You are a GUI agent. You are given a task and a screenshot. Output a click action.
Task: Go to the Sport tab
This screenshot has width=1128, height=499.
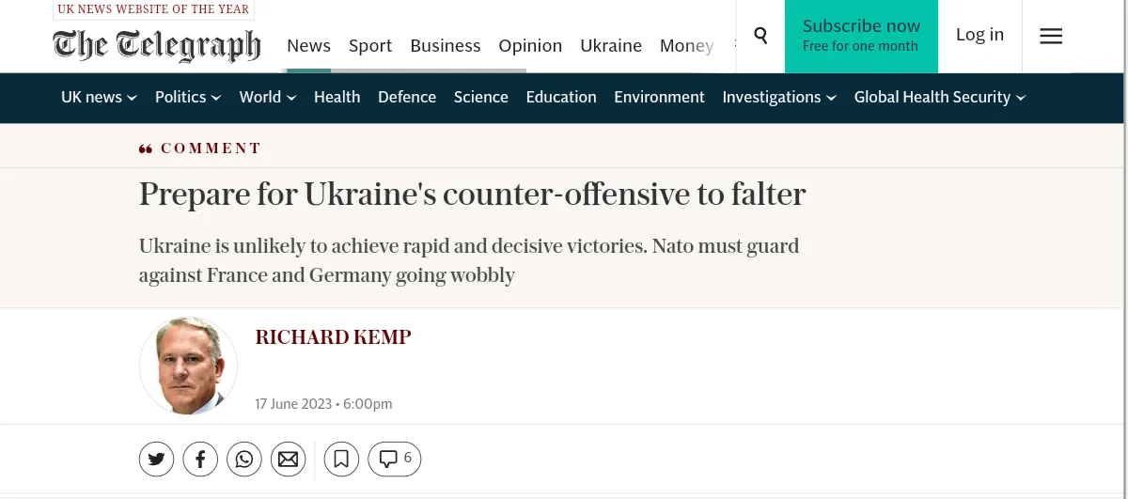[x=370, y=45]
